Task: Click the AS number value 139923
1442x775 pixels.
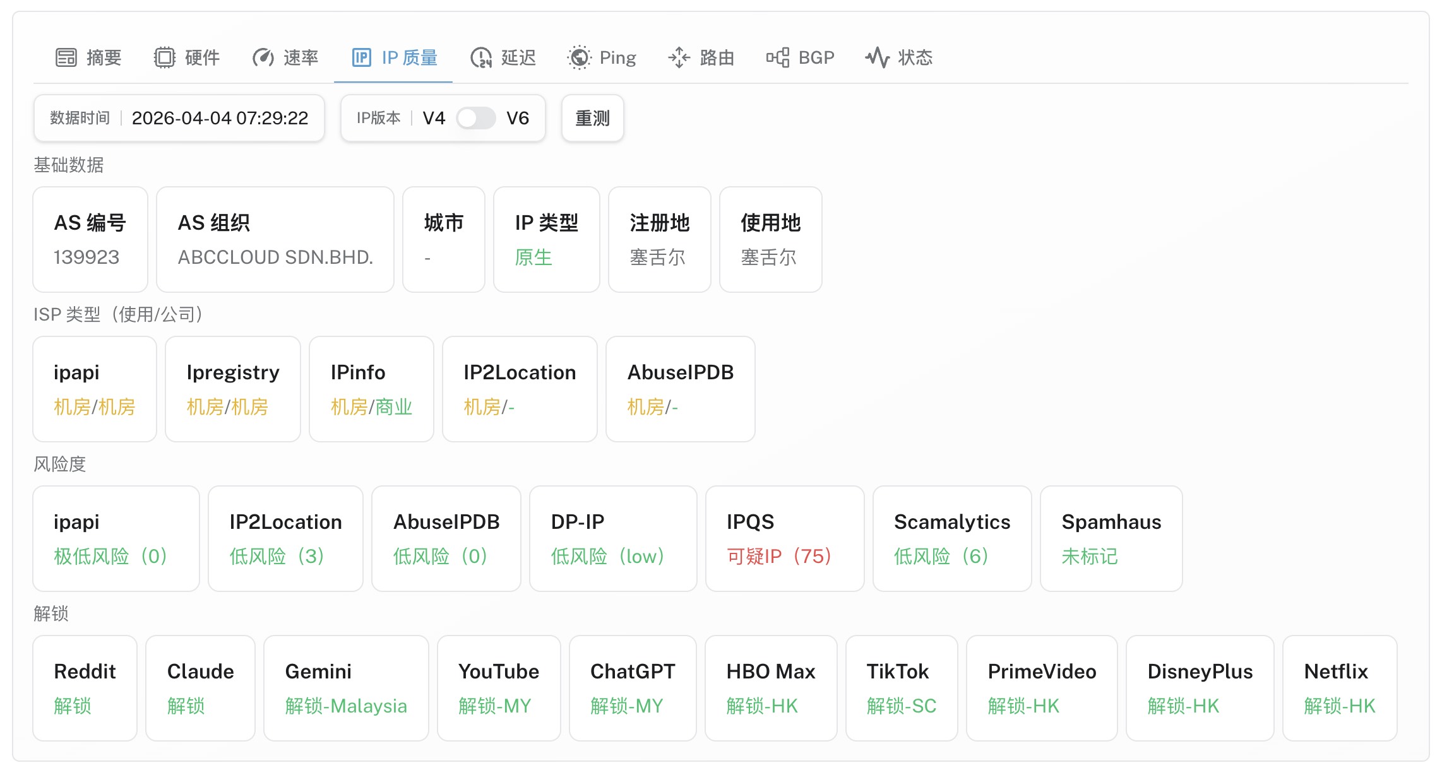Action: pos(86,257)
